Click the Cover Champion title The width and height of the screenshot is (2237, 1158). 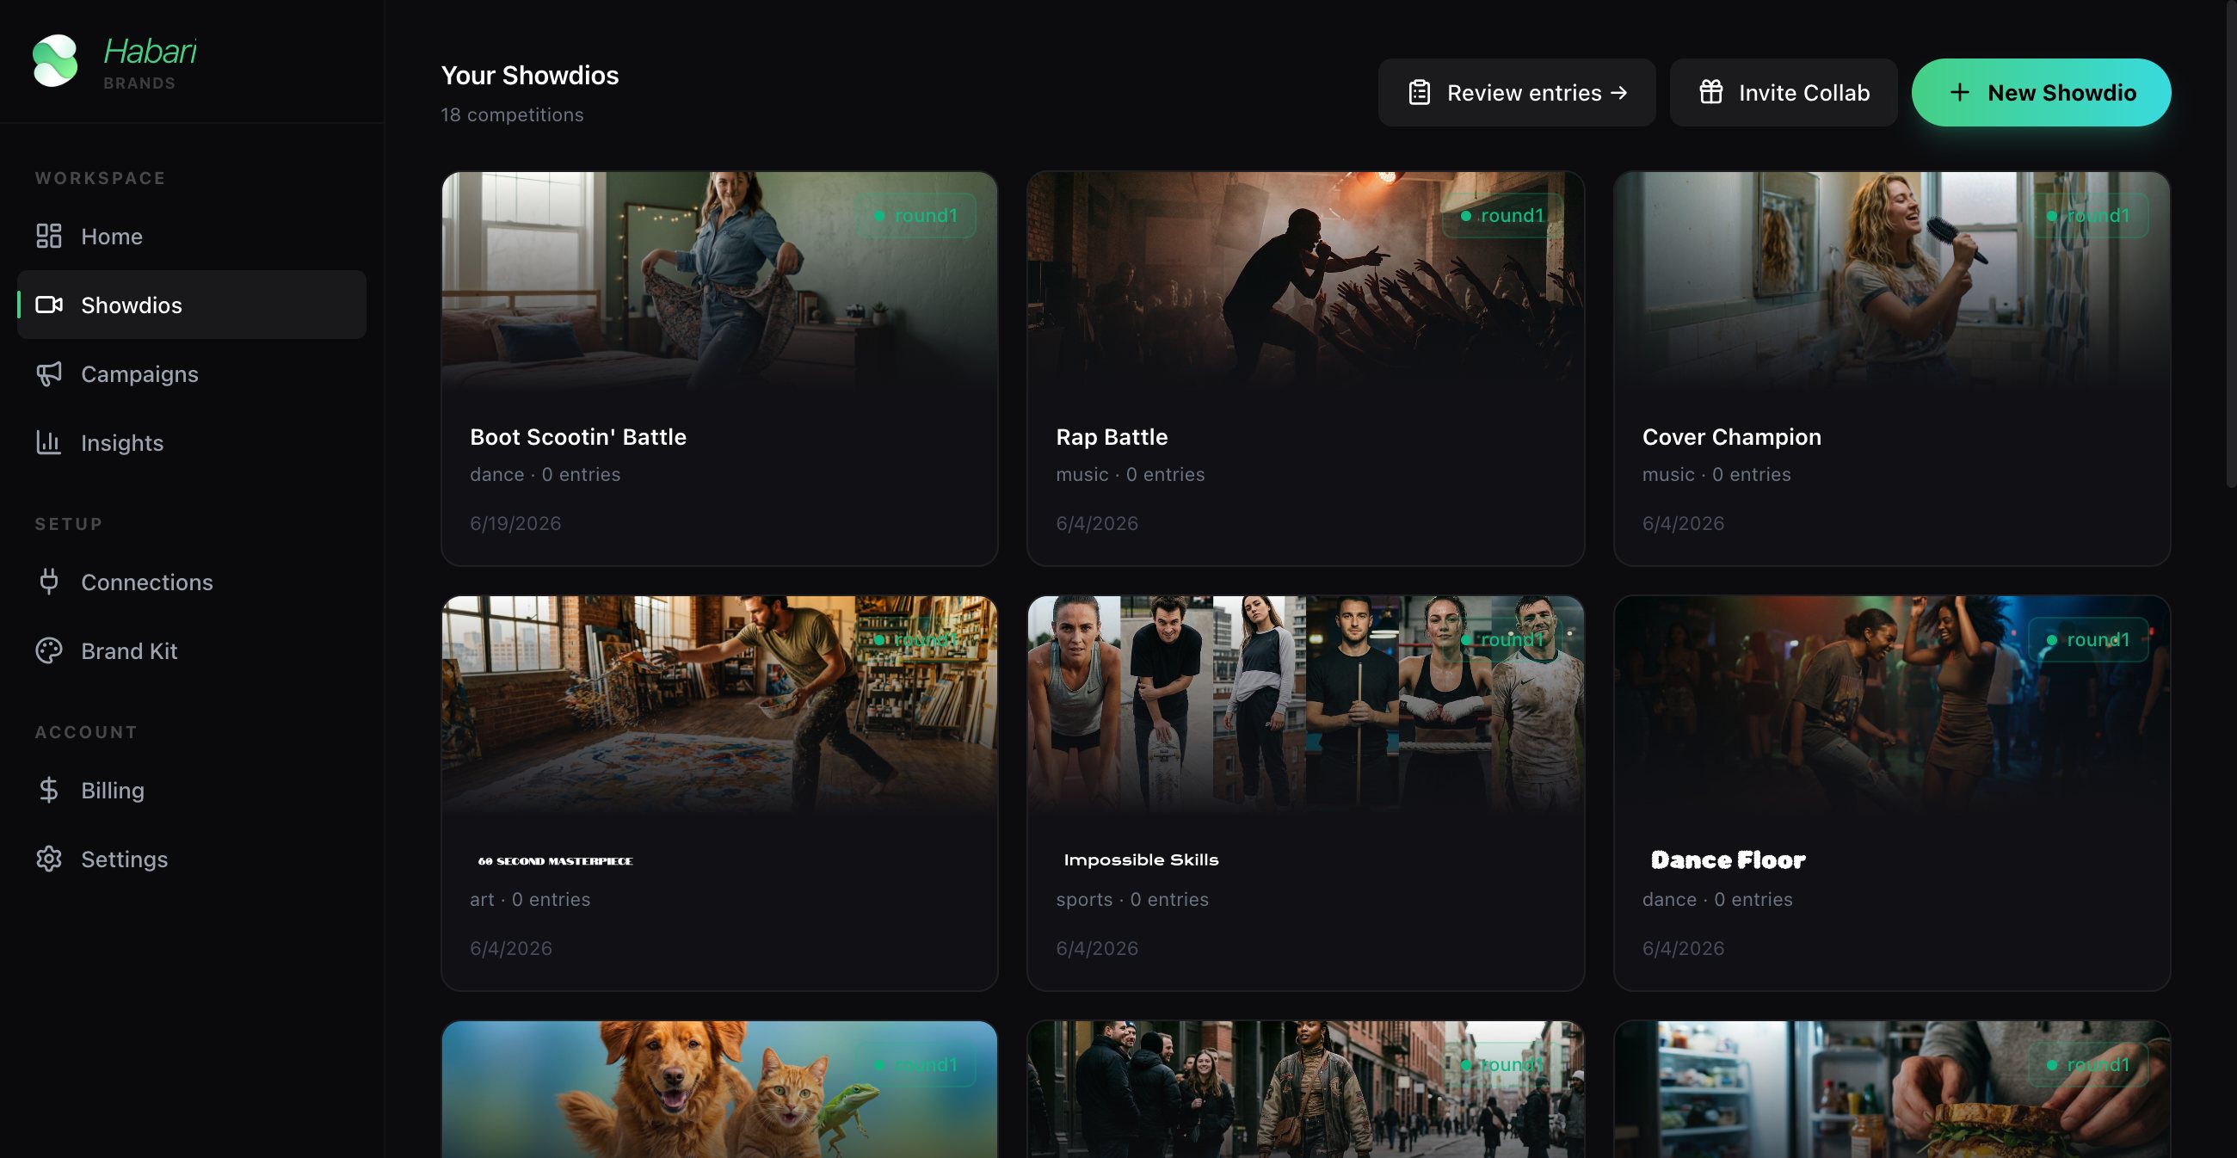(1732, 437)
